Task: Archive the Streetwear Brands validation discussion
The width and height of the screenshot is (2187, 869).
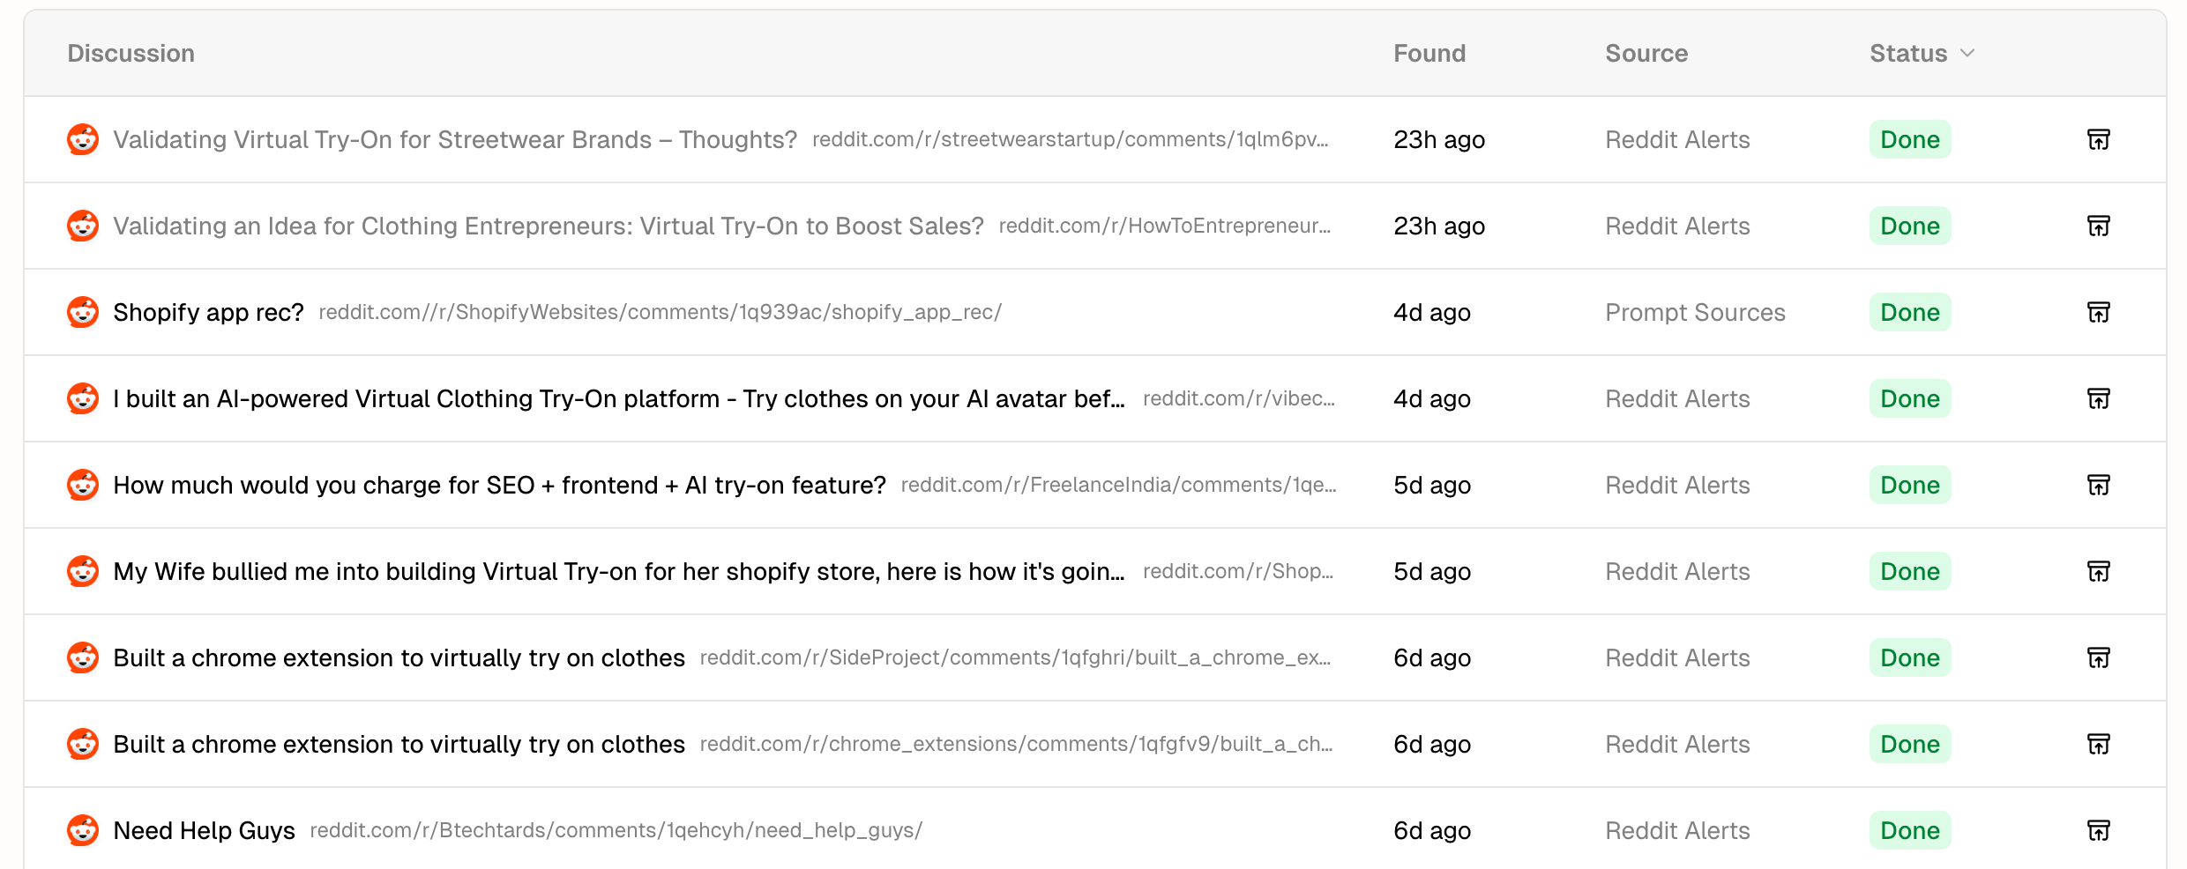Action: pyautogui.click(x=2098, y=139)
